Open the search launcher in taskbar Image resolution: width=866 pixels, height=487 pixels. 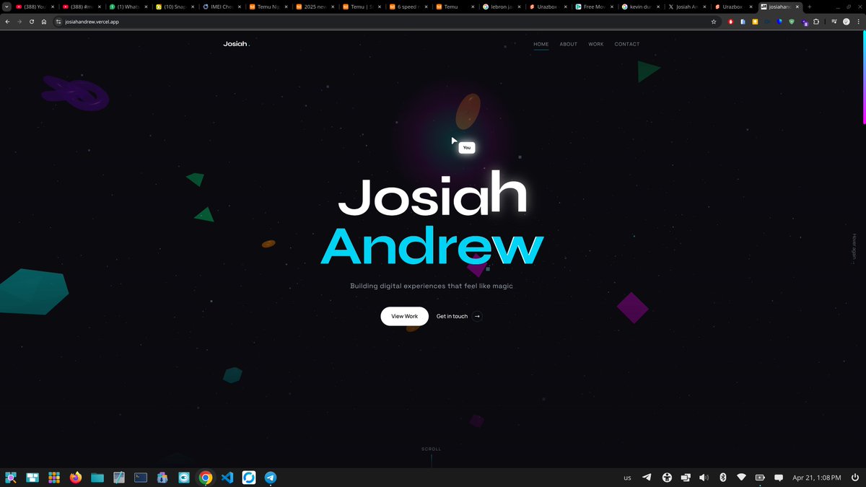tap(11, 477)
